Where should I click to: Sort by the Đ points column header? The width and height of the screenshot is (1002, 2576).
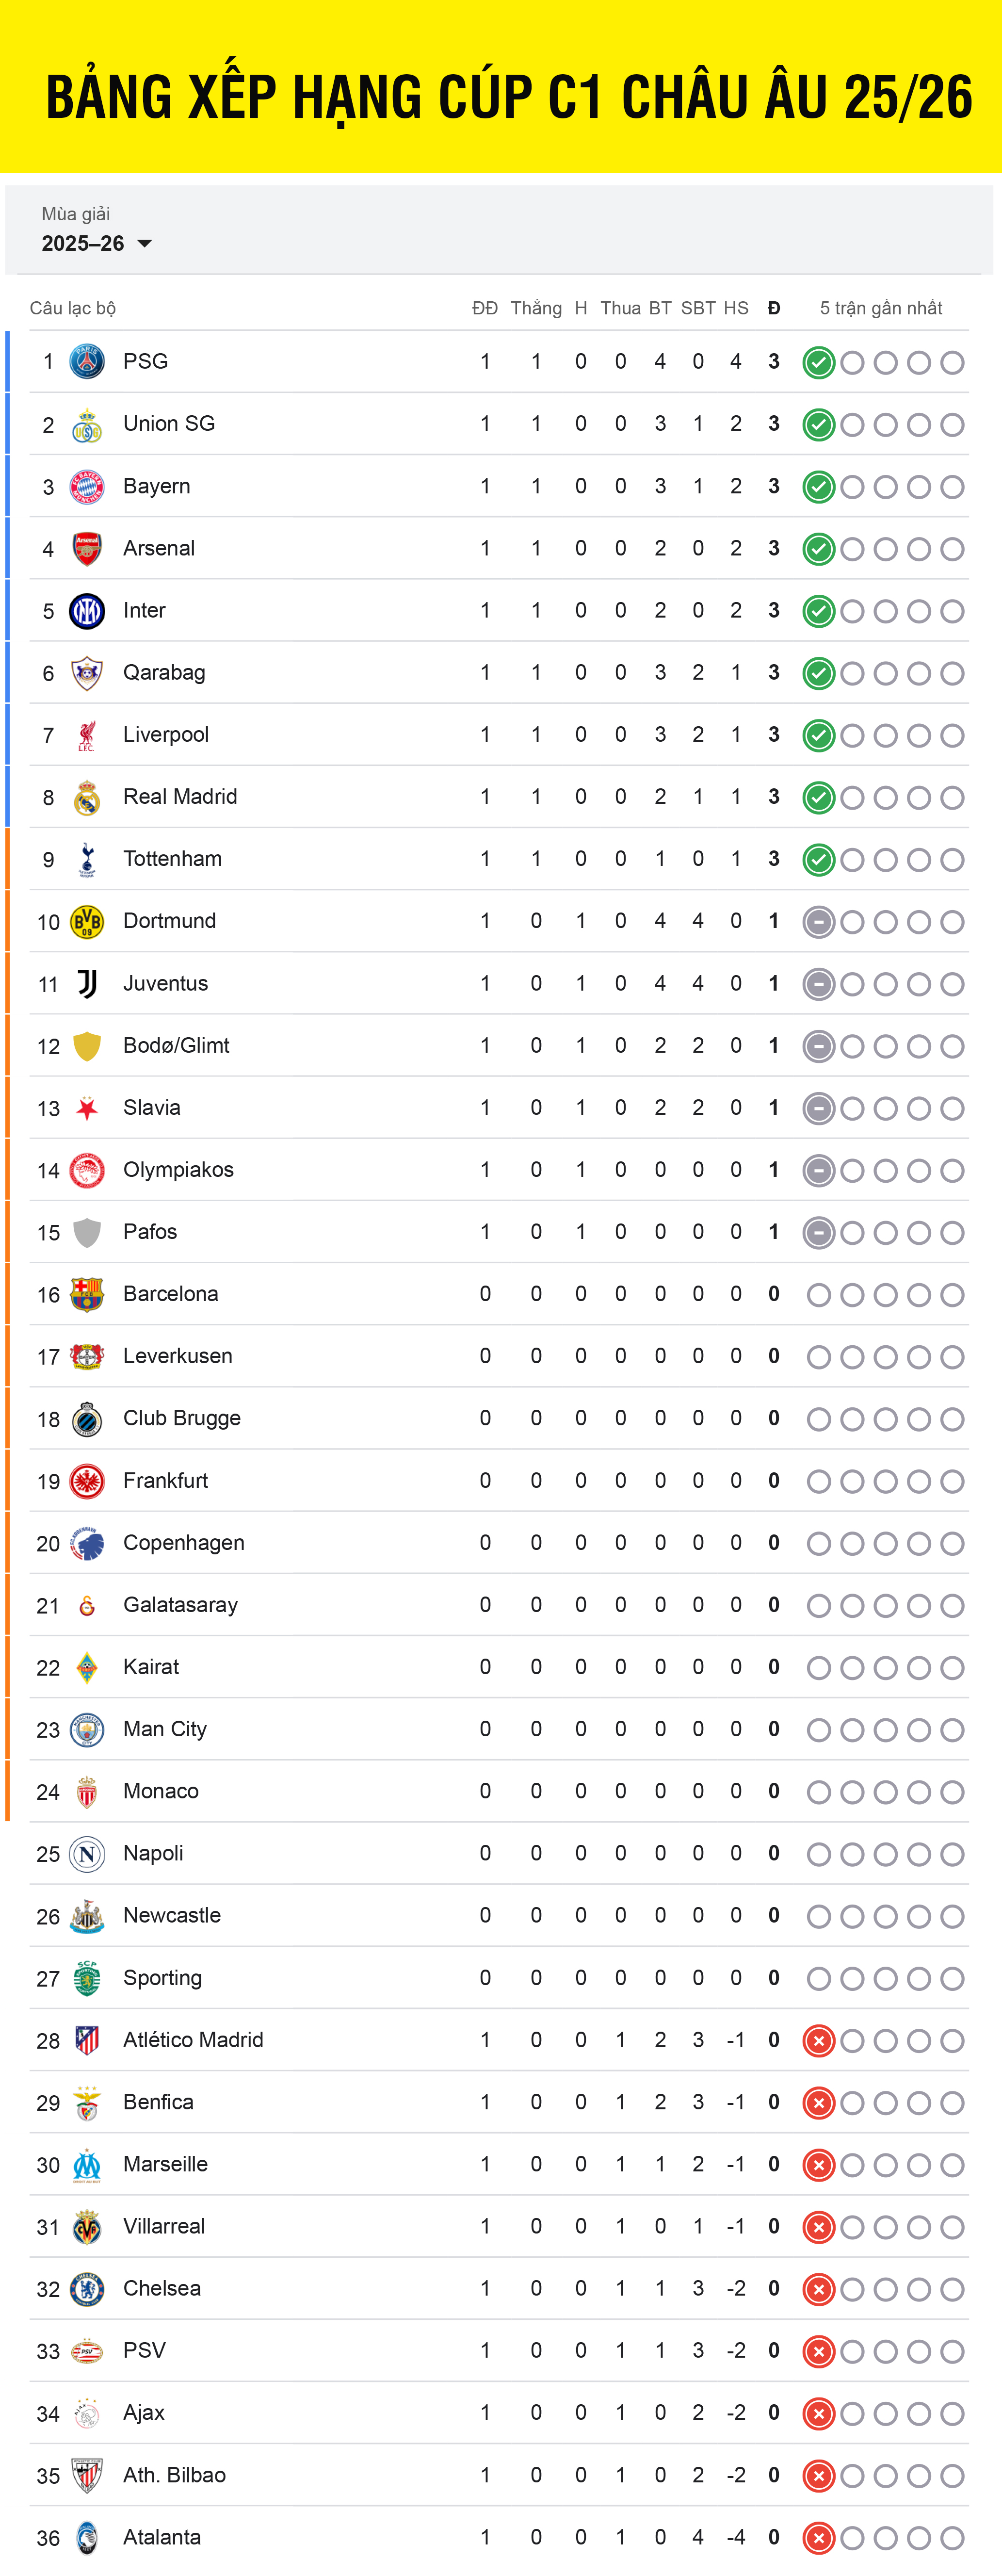(x=773, y=308)
